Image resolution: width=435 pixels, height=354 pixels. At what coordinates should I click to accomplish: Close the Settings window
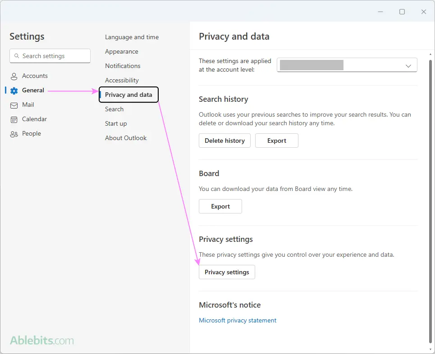coord(424,12)
